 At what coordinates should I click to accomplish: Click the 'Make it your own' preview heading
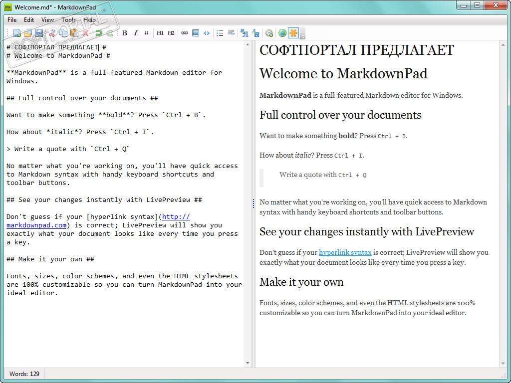click(x=301, y=282)
